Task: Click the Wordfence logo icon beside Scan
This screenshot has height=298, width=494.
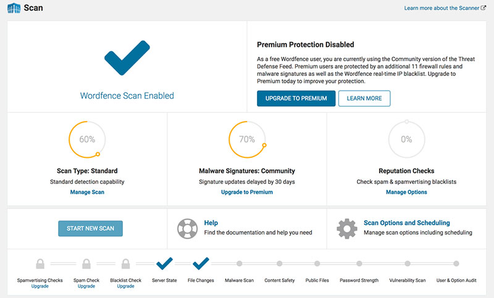Action: click(13, 9)
